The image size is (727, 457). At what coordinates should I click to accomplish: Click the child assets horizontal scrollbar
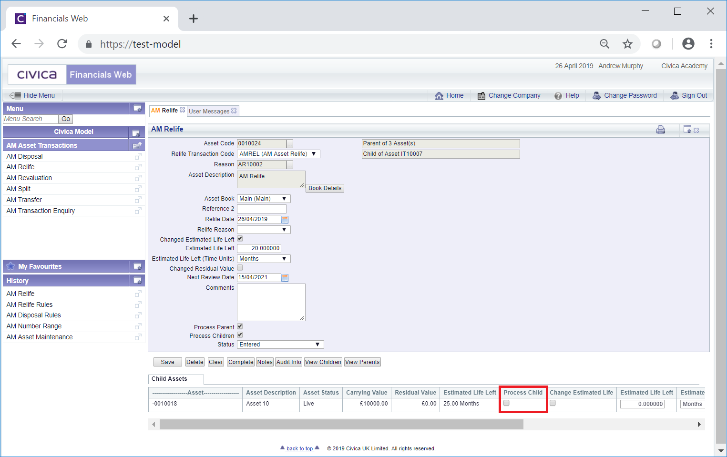[x=341, y=424]
